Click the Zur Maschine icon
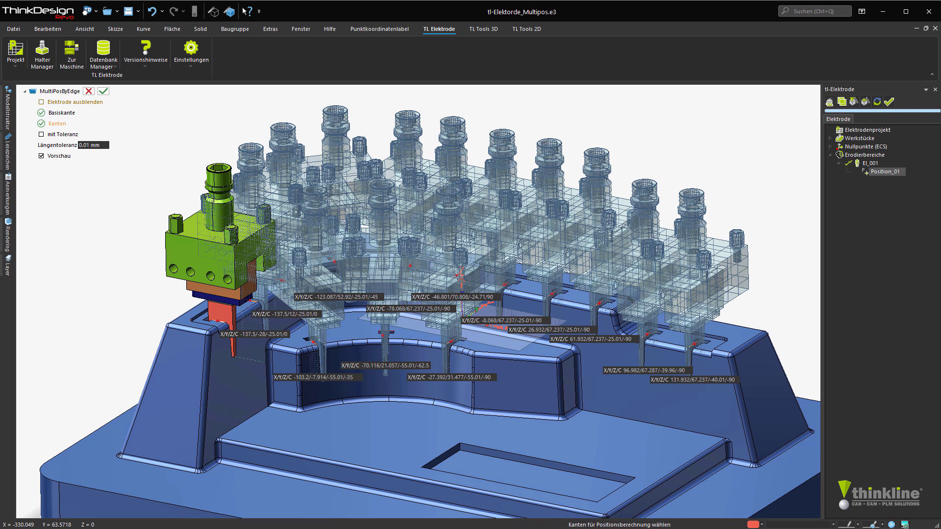The image size is (941, 529). [x=72, y=55]
